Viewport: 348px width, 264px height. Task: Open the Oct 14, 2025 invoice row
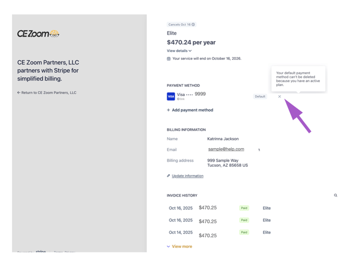tap(220, 233)
